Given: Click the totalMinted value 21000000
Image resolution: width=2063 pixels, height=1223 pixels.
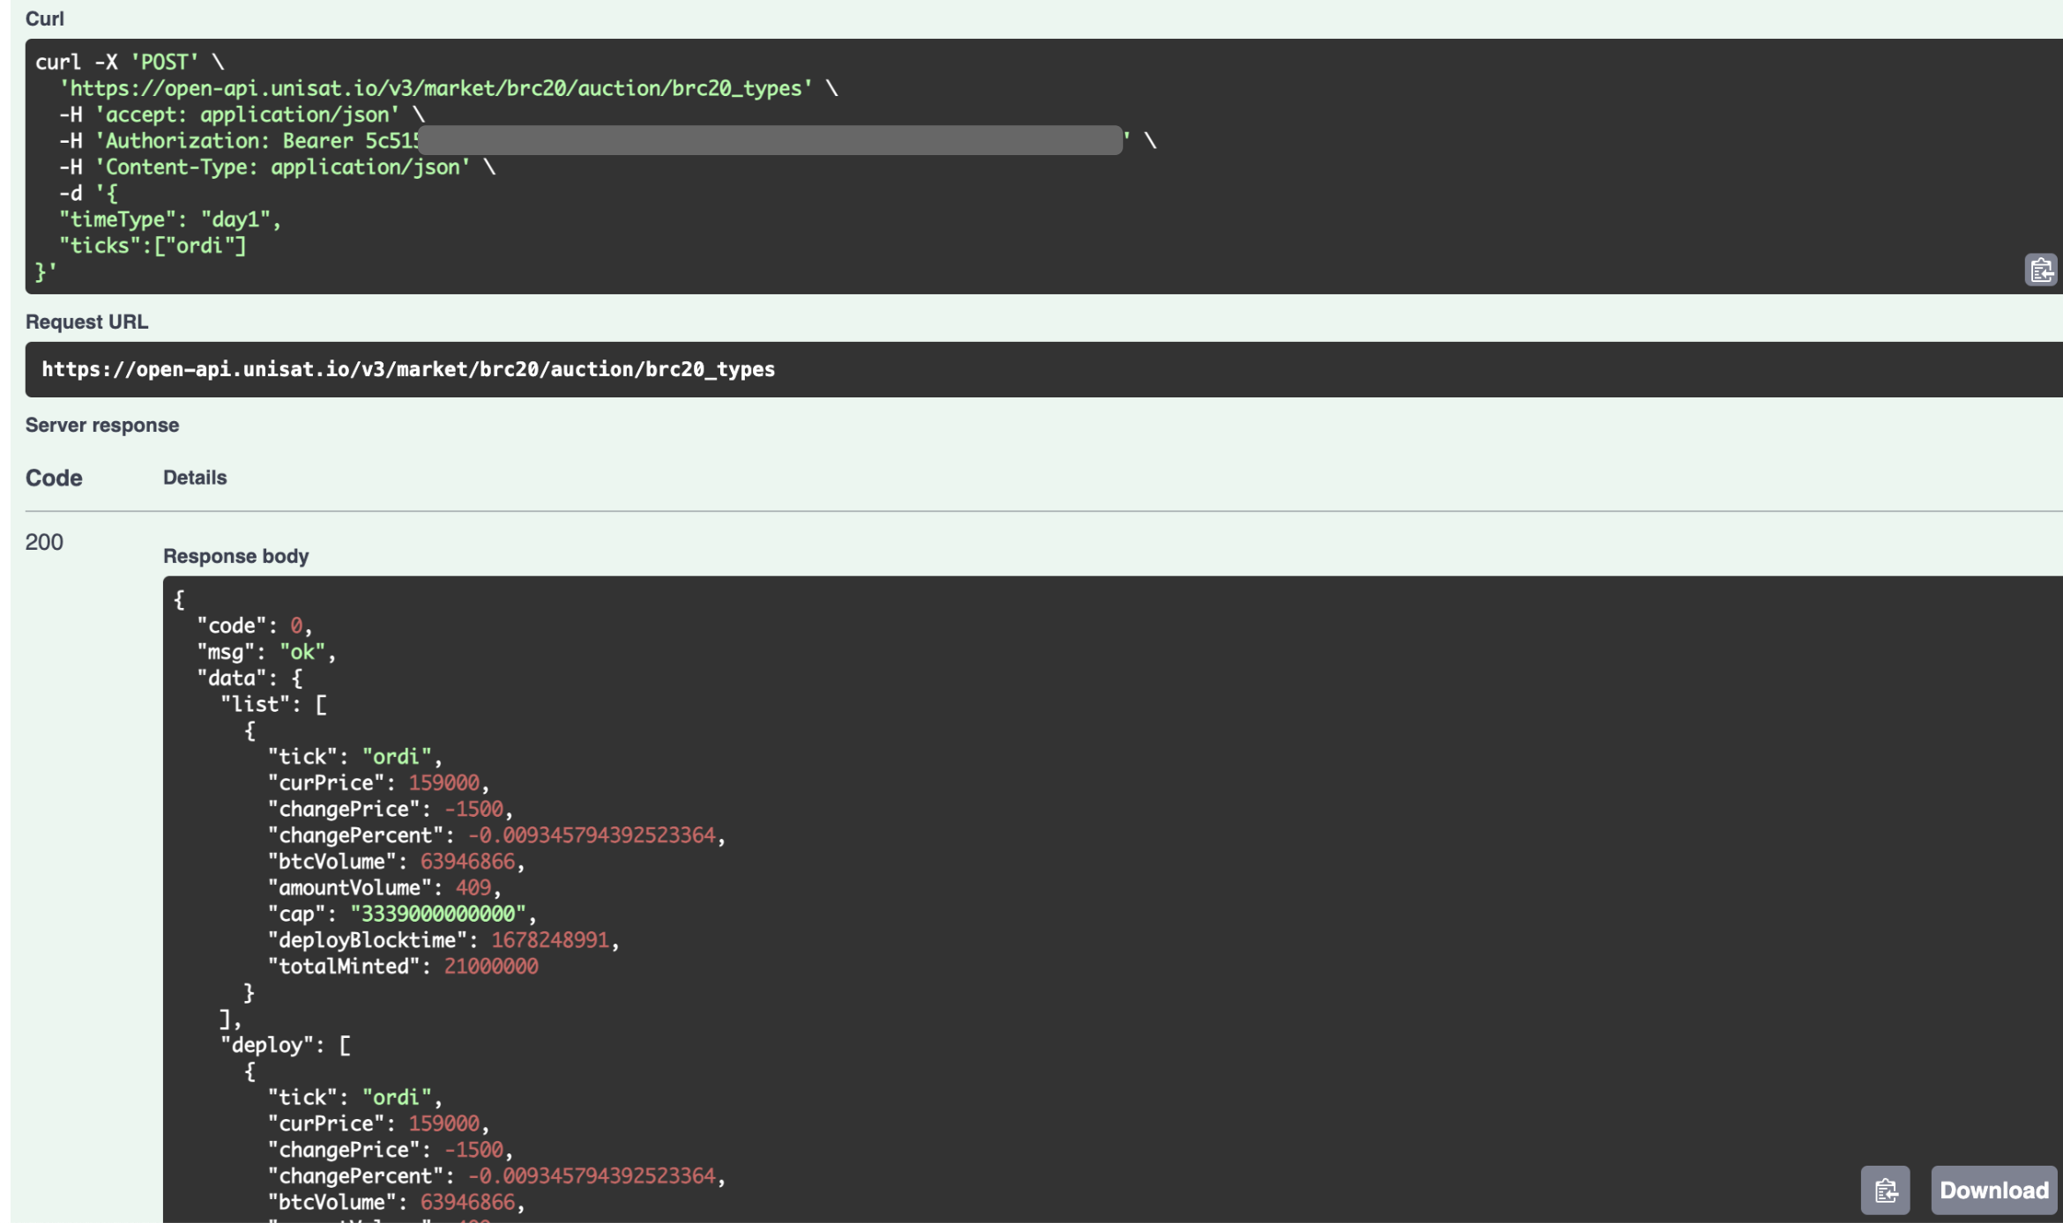Looking at the screenshot, I should 490,967.
